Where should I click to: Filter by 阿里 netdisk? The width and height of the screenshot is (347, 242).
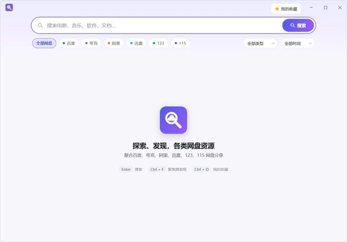114,43
